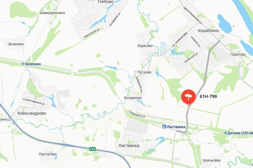Screen dimensions: 253x168
Task: Click the Храпылёво village label
Action: click(x=212, y=160)
